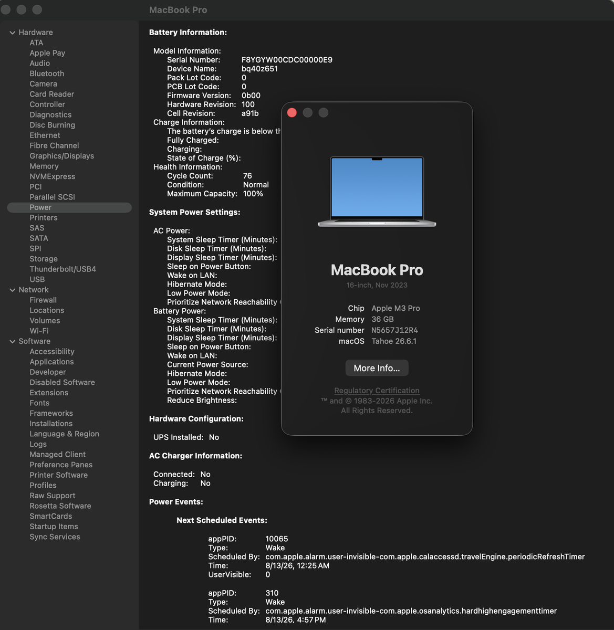The width and height of the screenshot is (614, 630).
Task: Select SAS in the sidebar
Action: coord(37,228)
